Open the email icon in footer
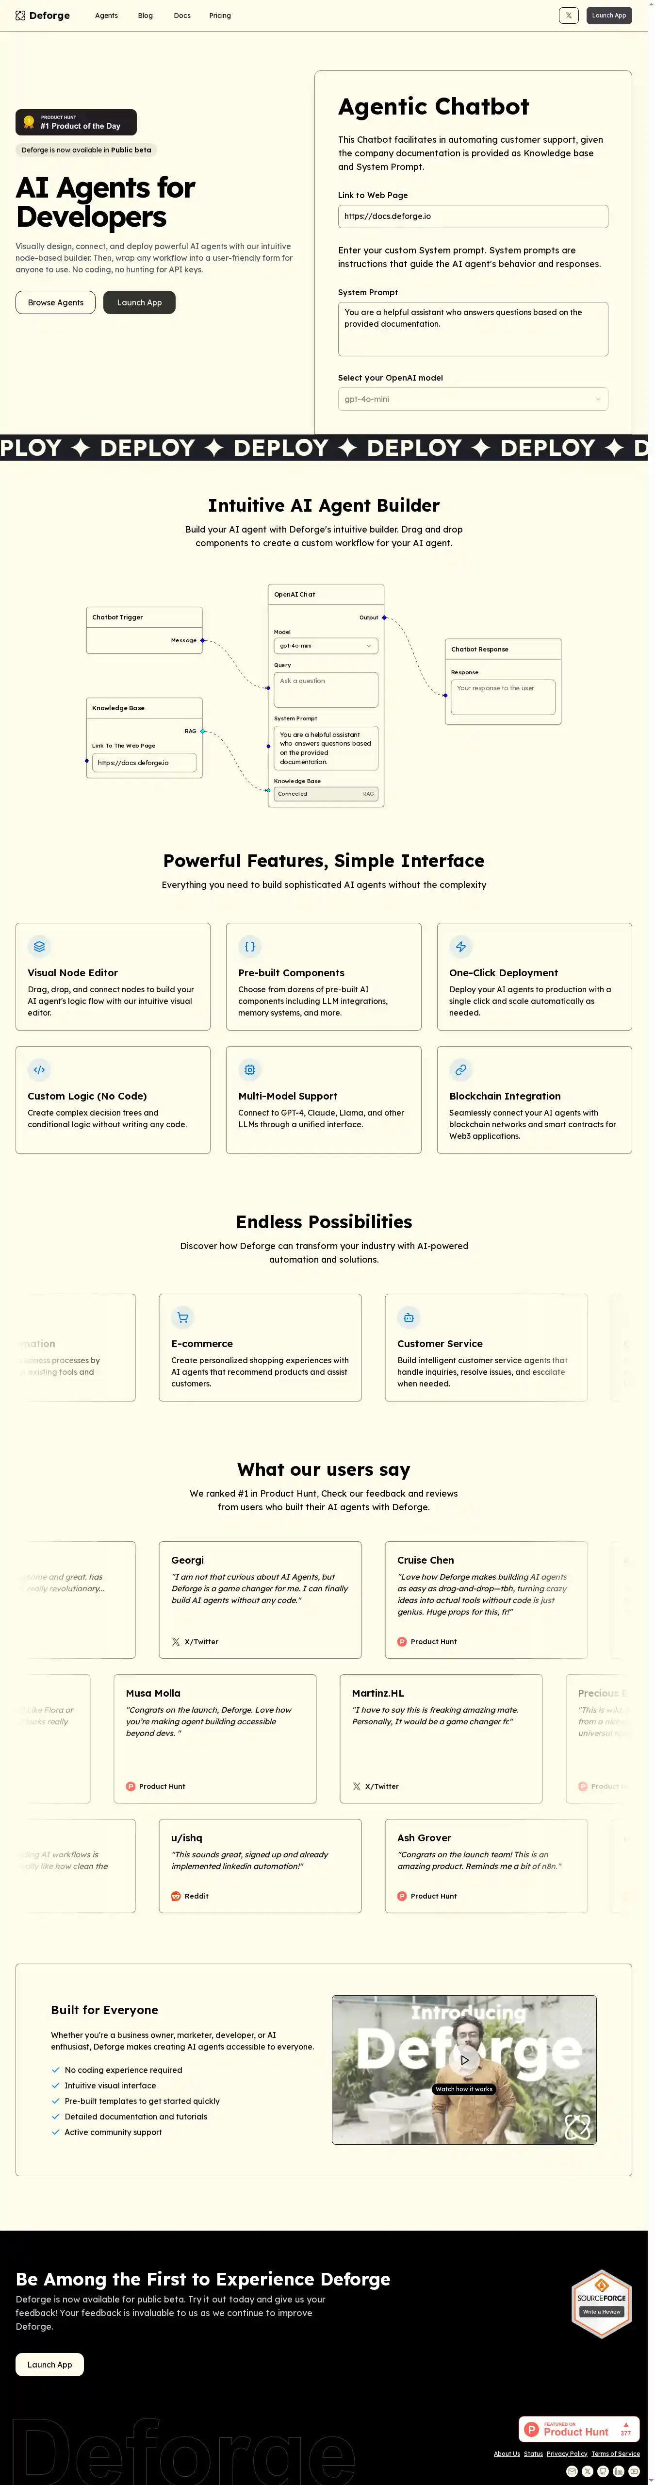This screenshot has width=655, height=2485. point(572,2471)
